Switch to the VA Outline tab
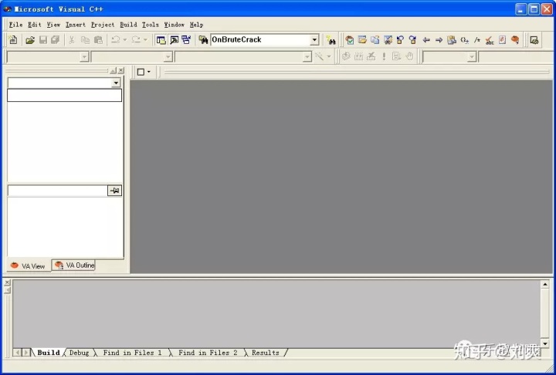The image size is (556, 375). (74, 265)
